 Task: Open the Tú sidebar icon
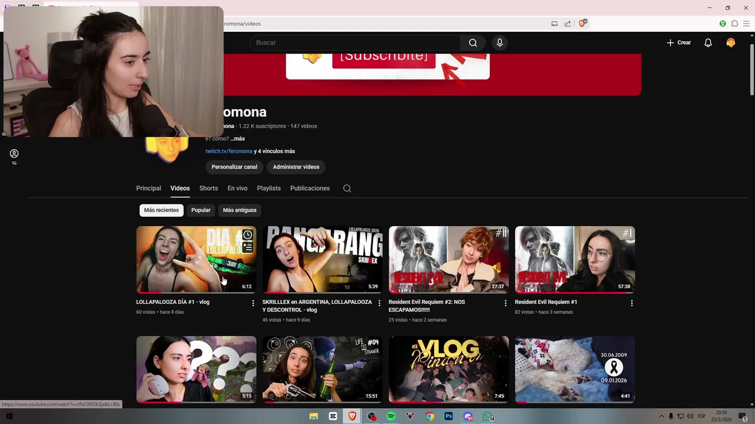pyautogui.click(x=14, y=156)
